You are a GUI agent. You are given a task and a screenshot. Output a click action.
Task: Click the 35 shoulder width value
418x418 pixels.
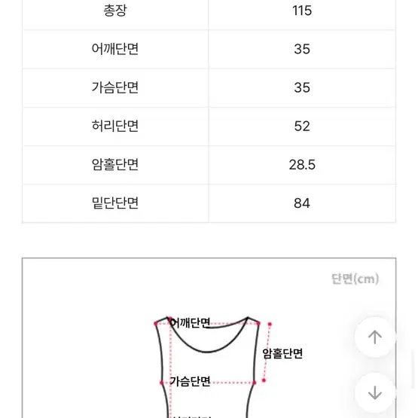(302, 49)
